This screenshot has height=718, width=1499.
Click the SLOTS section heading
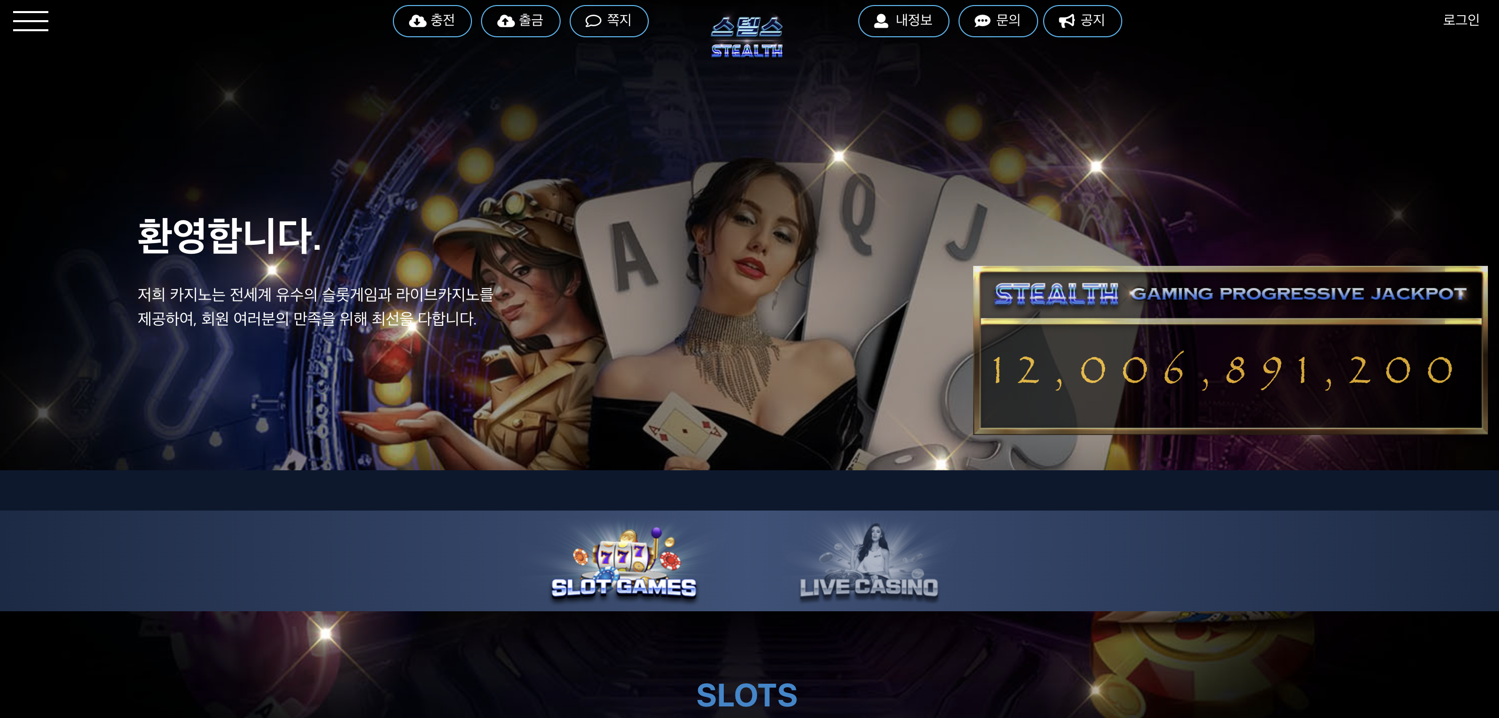[x=746, y=695]
